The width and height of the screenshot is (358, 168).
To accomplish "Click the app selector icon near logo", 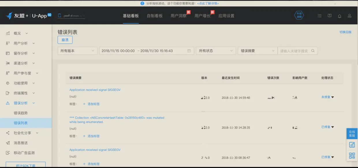I will pos(59,16).
